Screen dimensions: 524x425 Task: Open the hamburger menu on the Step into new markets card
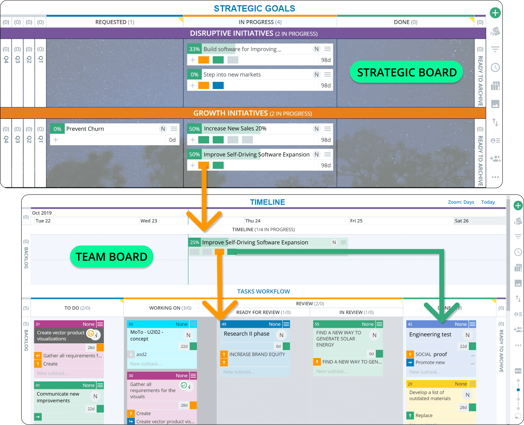pos(327,74)
